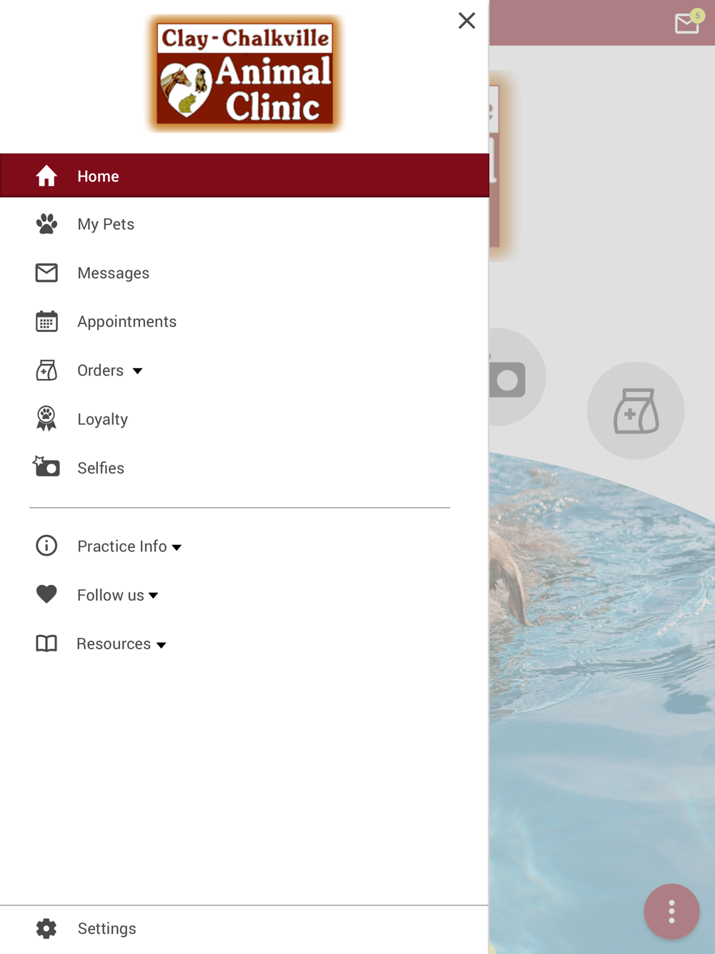
Task: Click the Home house icon
Action: tap(46, 176)
